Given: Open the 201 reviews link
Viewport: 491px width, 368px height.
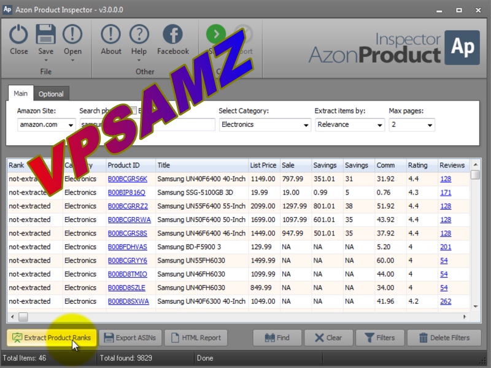Looking at the screenshot, I should (x=446, y=247).
